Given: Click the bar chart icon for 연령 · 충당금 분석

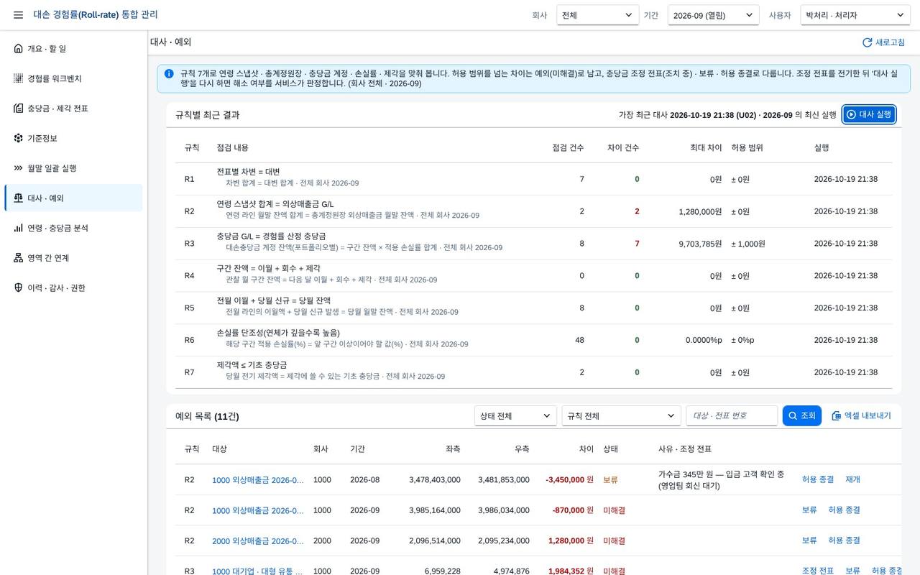Looking at the screenshot, I should (18, 228).
